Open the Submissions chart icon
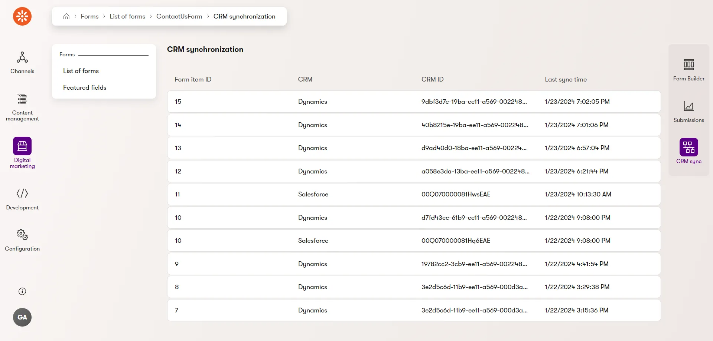This screenshot has height=341, width=713. coord(689,106)
